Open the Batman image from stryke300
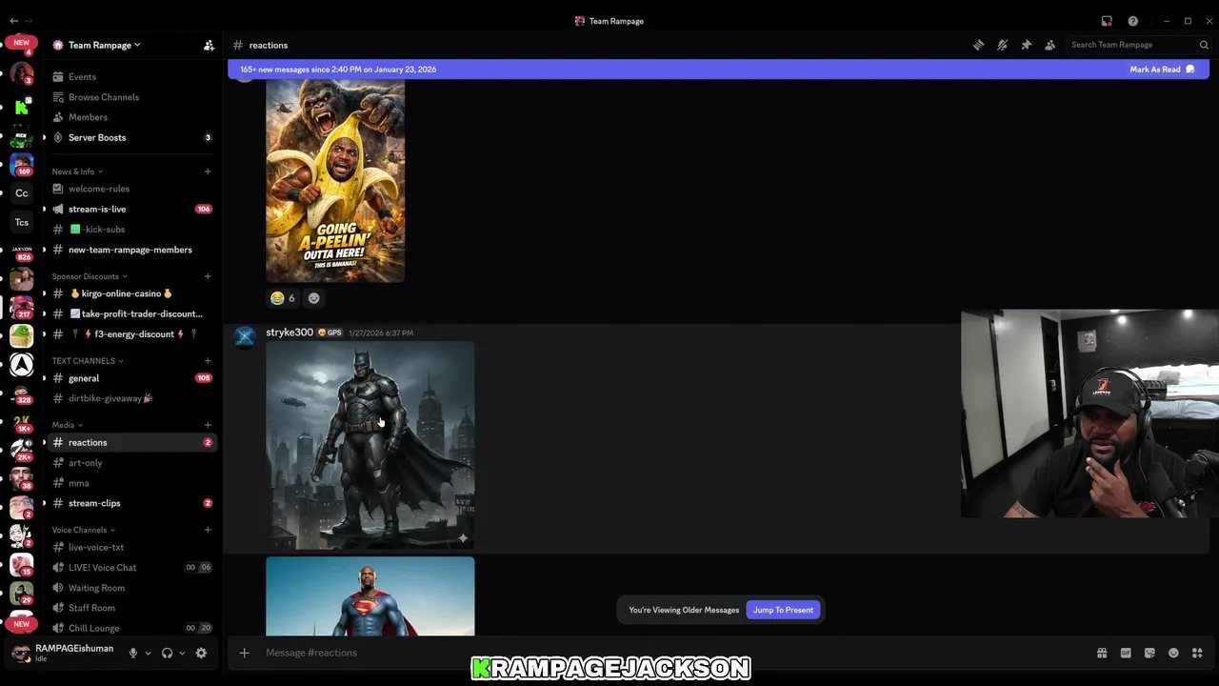1219x686 pixels. (370, 445)
